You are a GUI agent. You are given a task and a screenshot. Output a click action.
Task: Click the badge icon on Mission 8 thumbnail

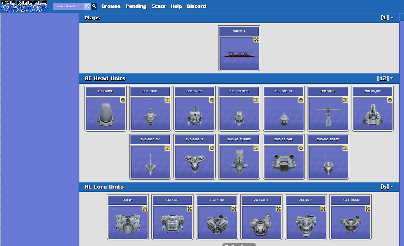[256, 40]
